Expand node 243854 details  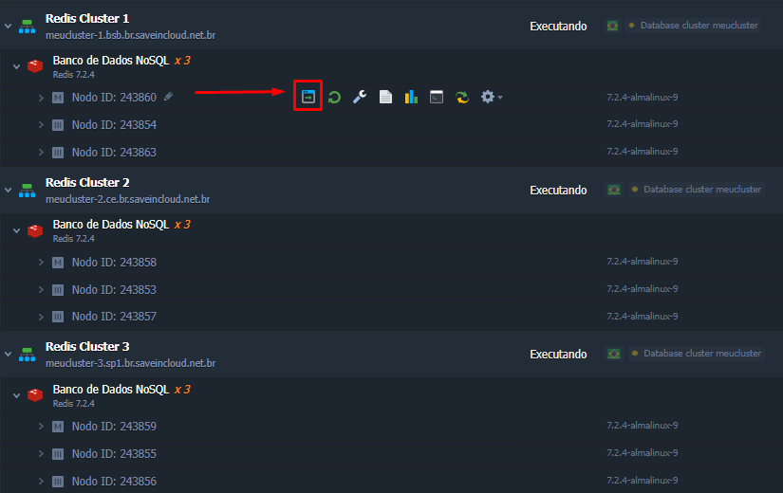click(x=41, y=125)
